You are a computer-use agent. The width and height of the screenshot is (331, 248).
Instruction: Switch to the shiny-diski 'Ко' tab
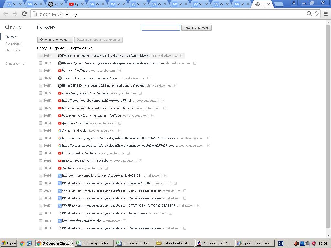pyautogui.click(x=56, y=4)
